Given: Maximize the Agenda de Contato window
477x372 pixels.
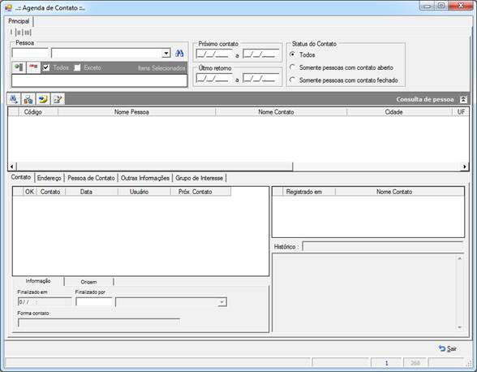Looking at the screenshot, I should (x=440, y=6).
